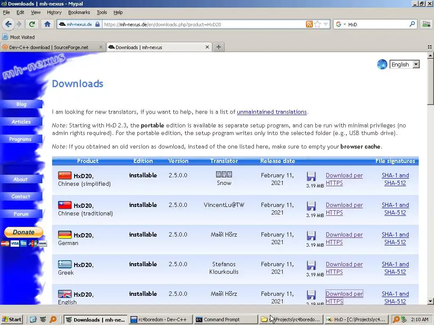Click the page vertical scrollbar thumb
This screenshot has height=325, width=434.
(430, 82)
